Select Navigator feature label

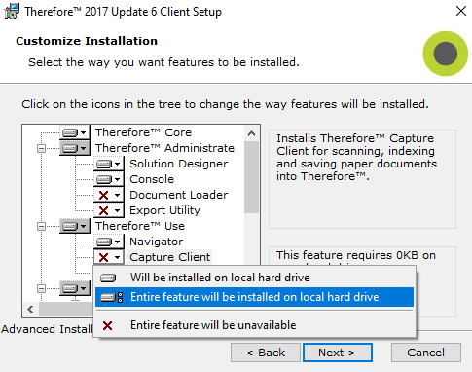pos(156,242)
